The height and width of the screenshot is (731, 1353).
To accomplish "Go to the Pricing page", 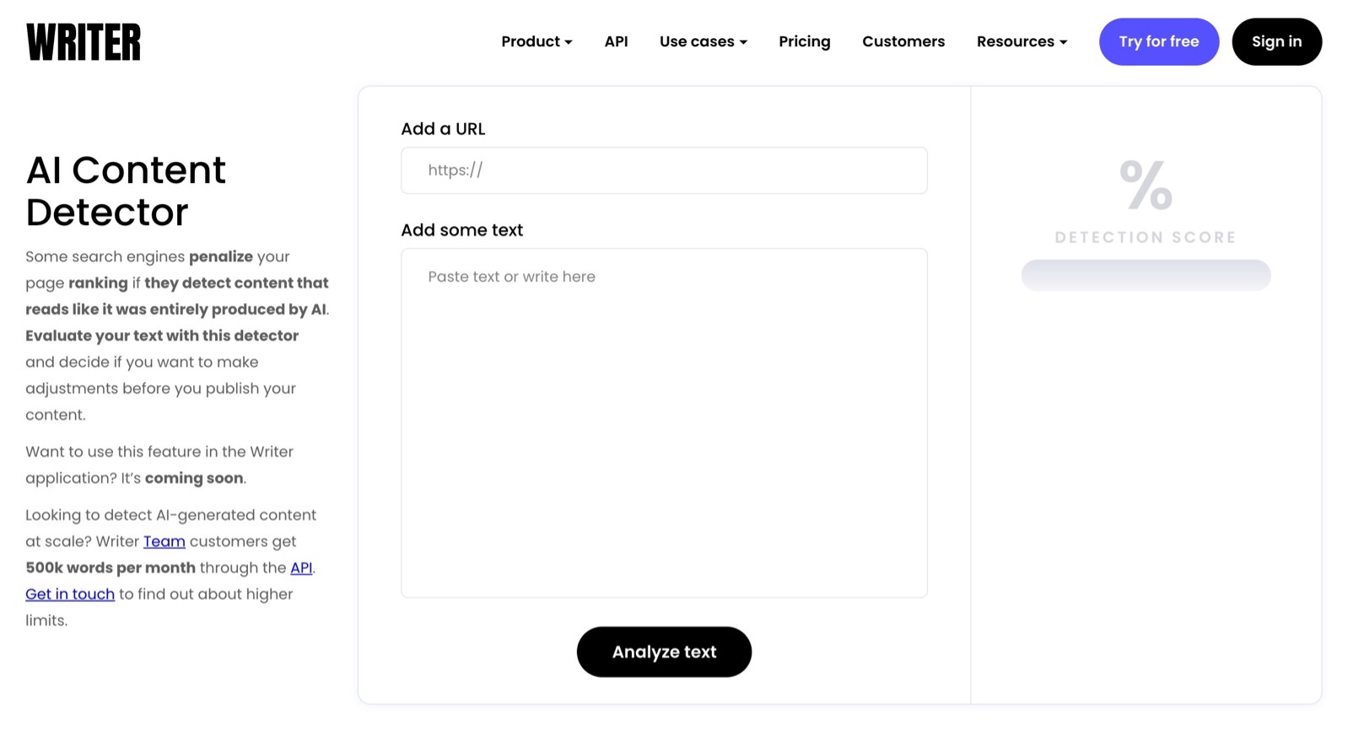I will click(804, 41).
